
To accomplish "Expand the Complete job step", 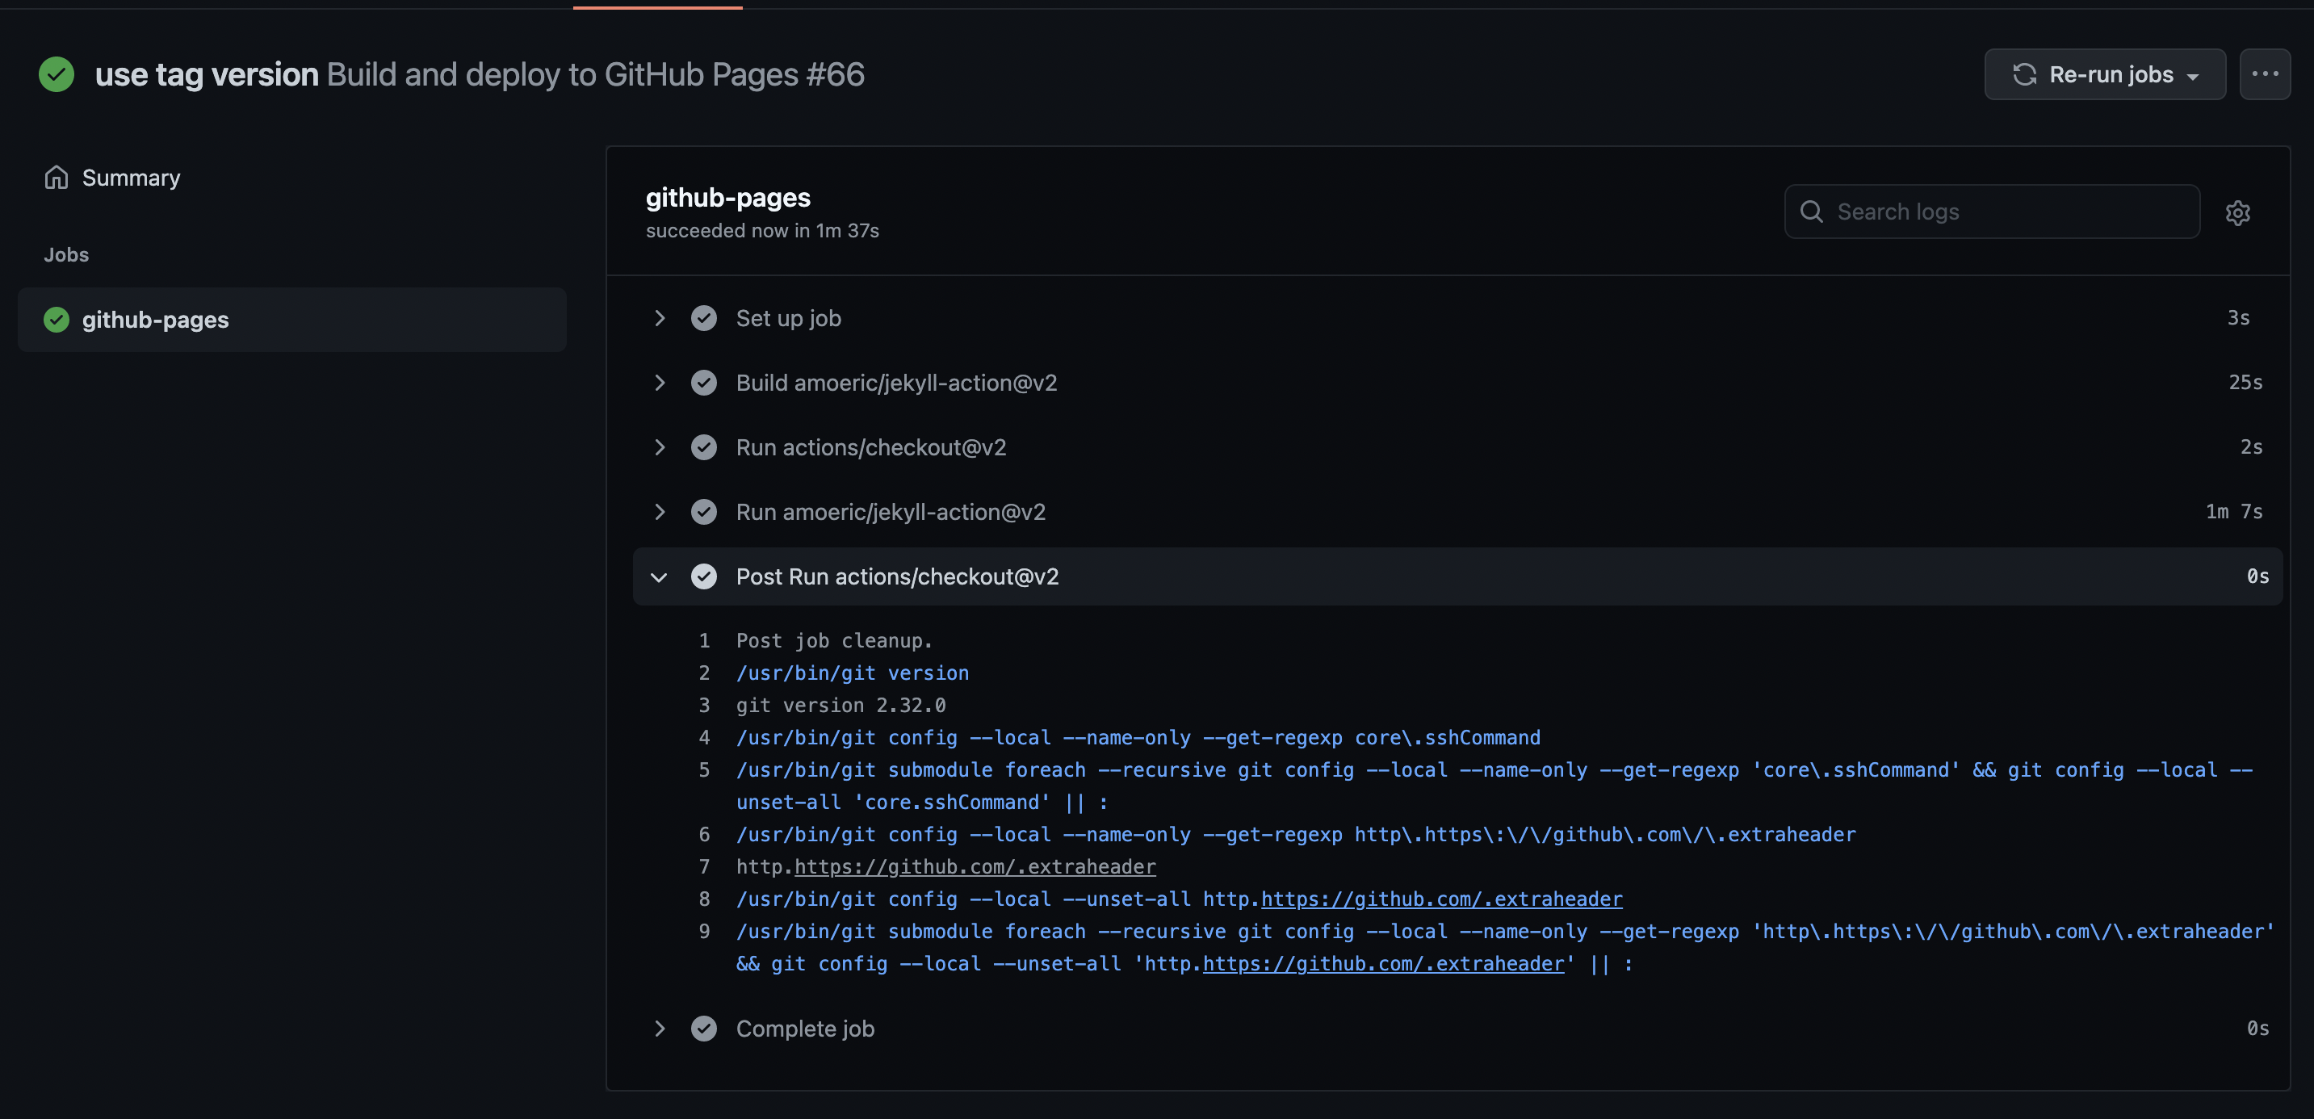I will 660,1029.
